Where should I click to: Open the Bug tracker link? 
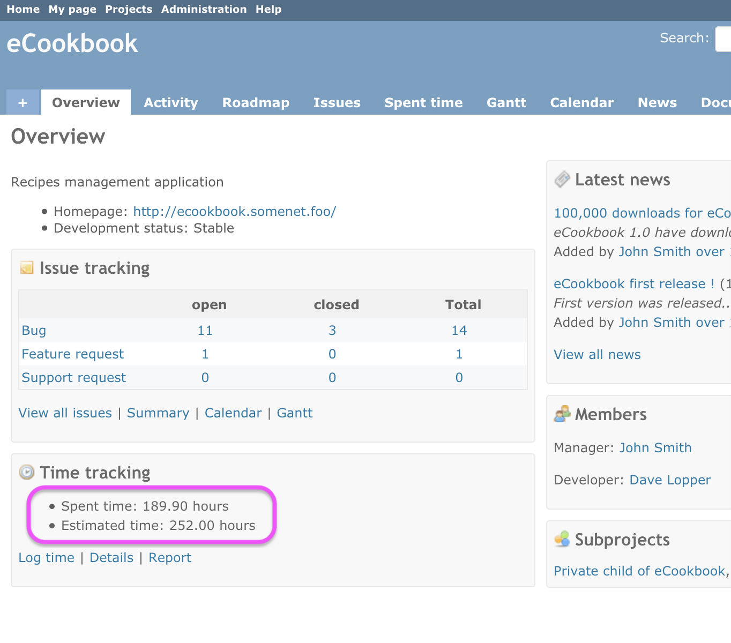coord(34,331)
